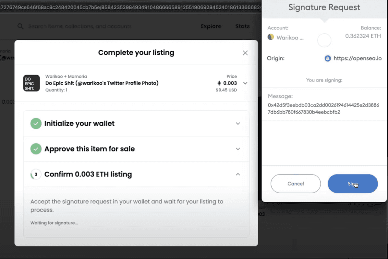Switch to the Stats menu item
This screenshot has width=388, height=259.
(x=242, y=26)
